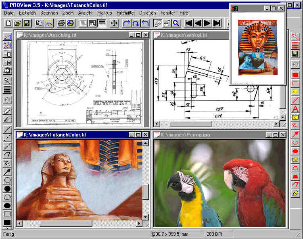Select the yellow sticky note tool
The width and height of the screenshot is (303, 239).
click(295, 117)
